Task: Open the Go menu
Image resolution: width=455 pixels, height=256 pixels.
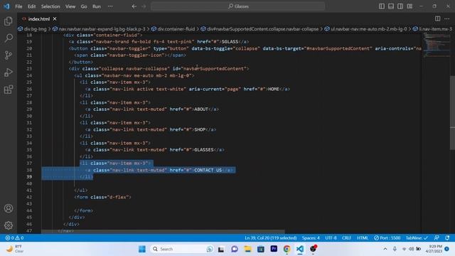Action: [x=84, y=6]
